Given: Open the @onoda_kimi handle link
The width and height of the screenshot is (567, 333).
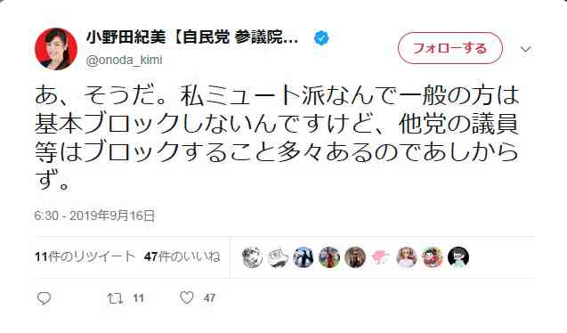Looking at the screenshot, I should (124, 60).
